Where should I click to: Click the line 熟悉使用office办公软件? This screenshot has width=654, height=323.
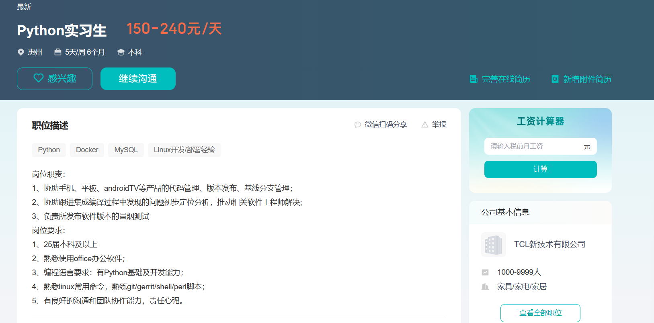[x=79, y=258]
